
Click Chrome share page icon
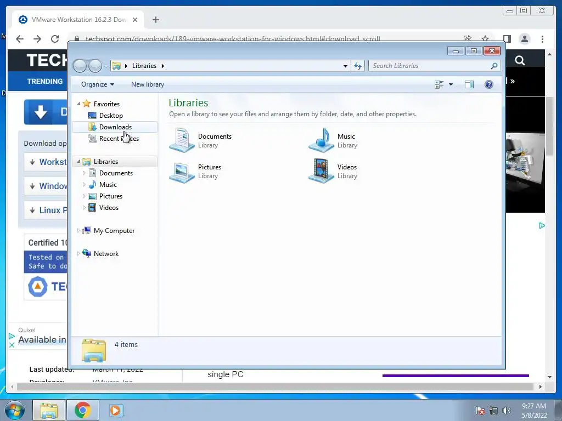pos(468,39)
